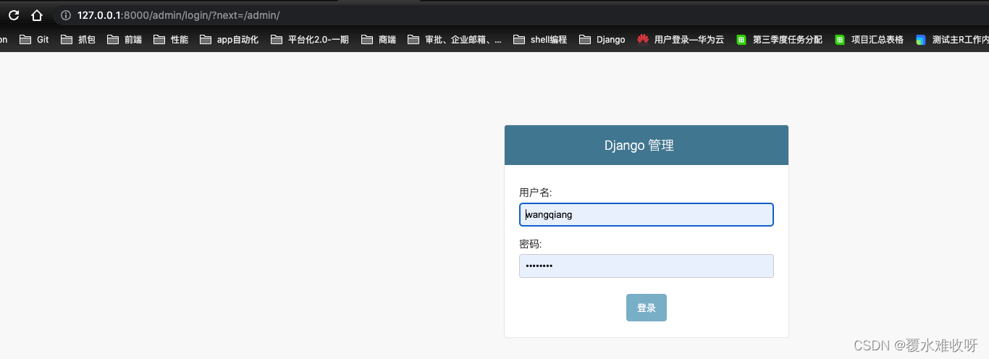The image size is (989, 359).
Task: Click the browser reload icon
Action: pos(13,15)
